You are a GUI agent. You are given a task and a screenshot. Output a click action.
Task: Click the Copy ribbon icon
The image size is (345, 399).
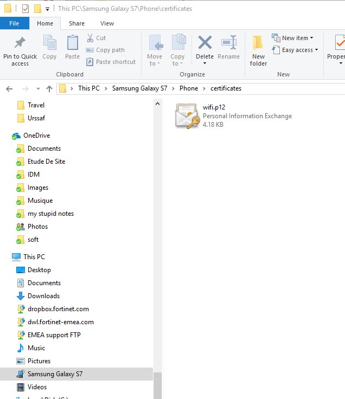pyautogui.click(x=50, y=42)
